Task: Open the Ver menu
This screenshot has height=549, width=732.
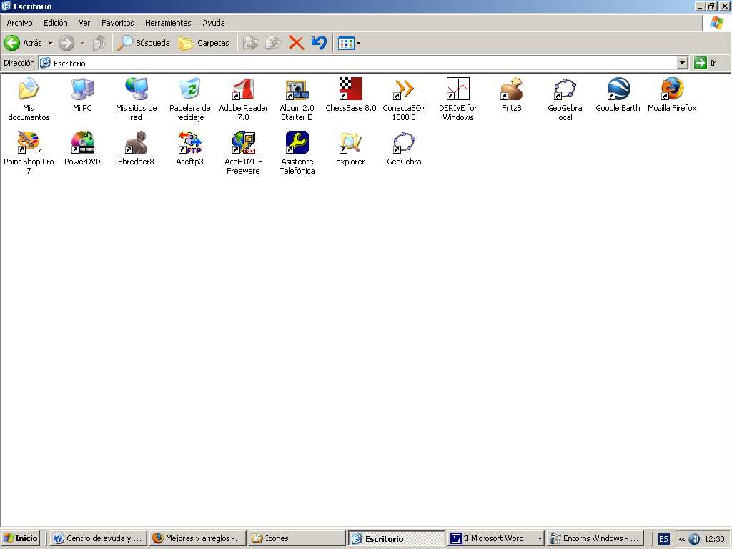Action: [x=84, y=23]
